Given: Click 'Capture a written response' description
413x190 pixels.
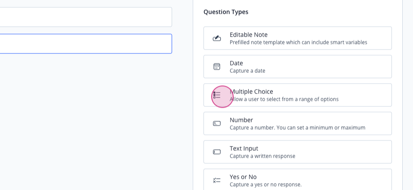Looking at the screenshot, I should [262, 156].
